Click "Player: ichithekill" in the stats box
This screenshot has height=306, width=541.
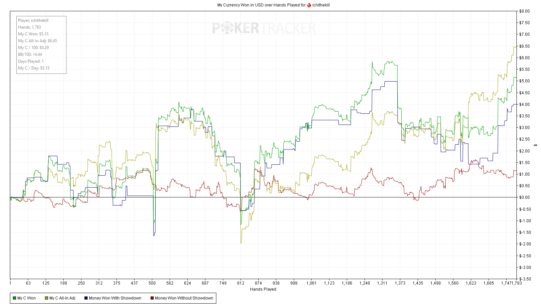point(33,20)
